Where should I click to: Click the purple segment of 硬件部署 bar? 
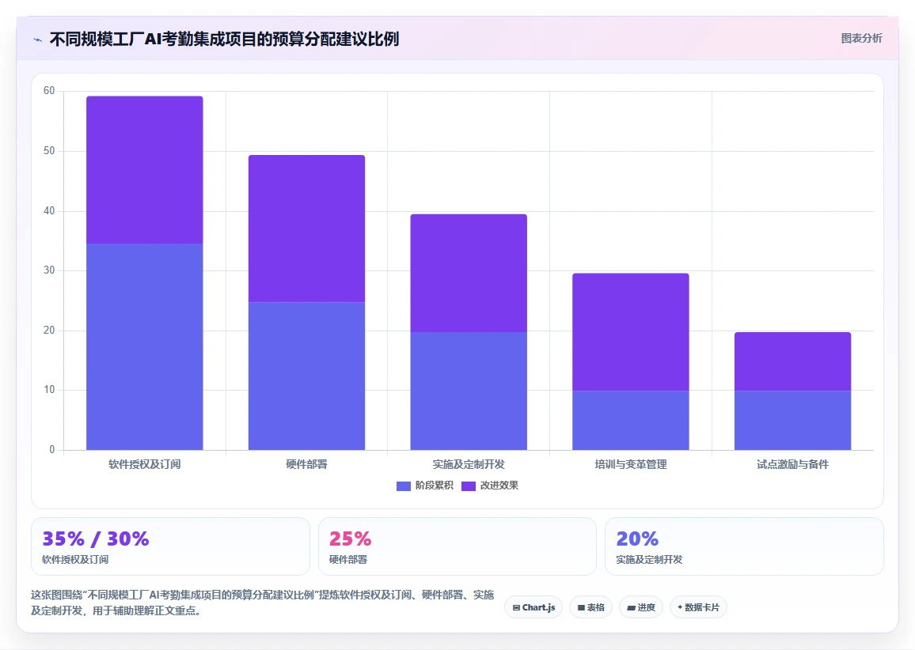306,229
